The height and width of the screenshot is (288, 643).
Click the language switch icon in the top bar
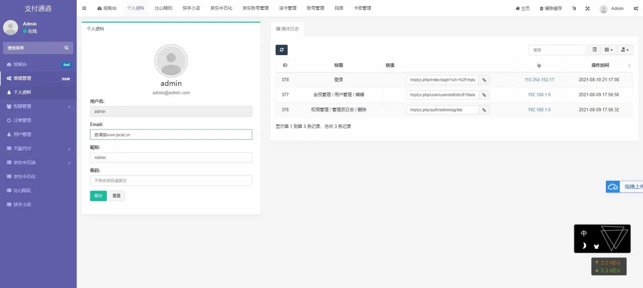pos(574,9)
